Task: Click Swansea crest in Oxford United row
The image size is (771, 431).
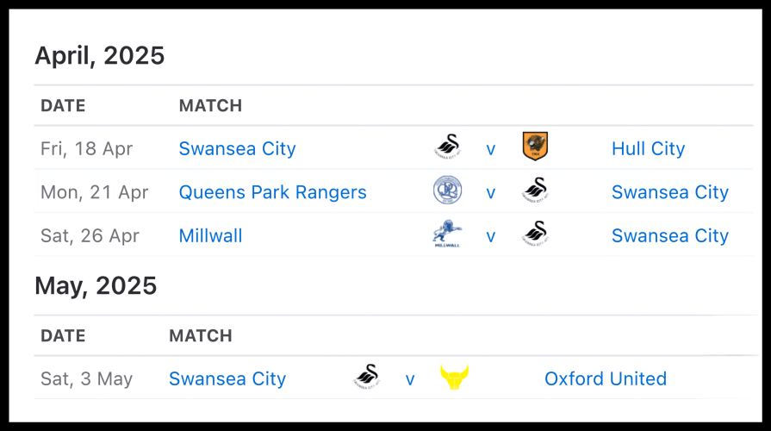Action: (366, 378)
